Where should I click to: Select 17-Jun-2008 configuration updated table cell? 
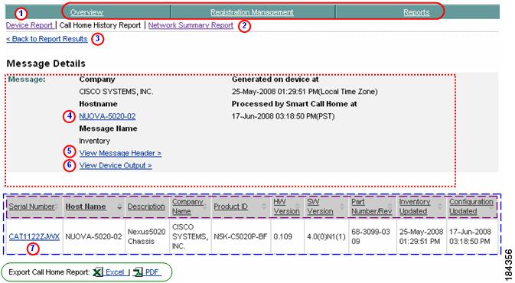[471, 236]
